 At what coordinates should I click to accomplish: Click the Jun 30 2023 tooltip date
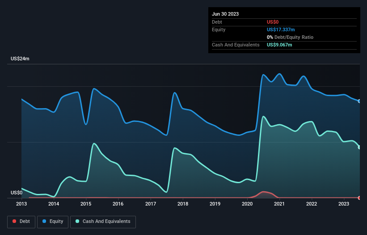coord(225,14)
